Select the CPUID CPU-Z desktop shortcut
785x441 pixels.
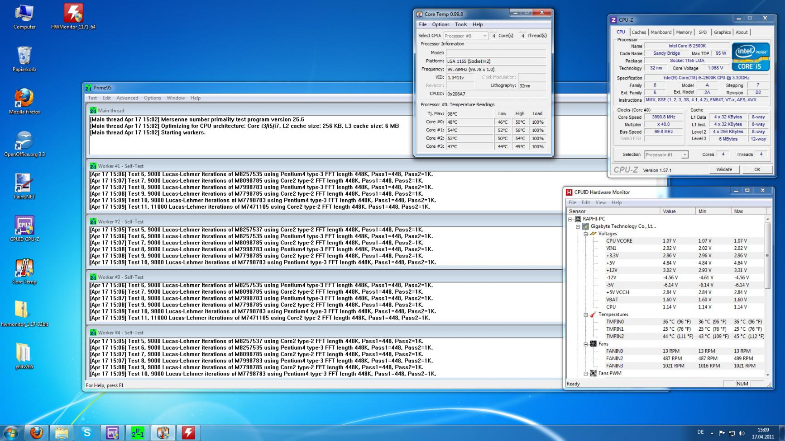coord(24,229)
